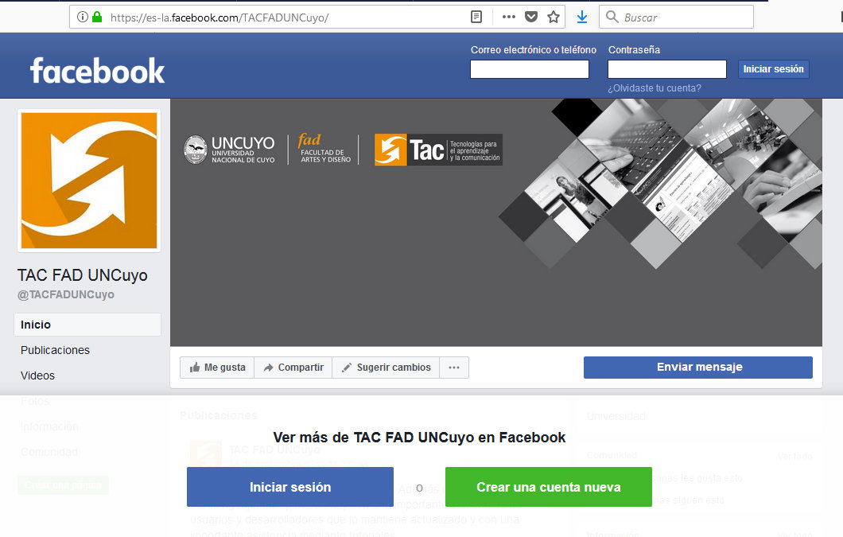Focus the Correo electrónico o teléfono field
Image resolution: width=843 pixels, height=537 pixels.
[530, 69]
